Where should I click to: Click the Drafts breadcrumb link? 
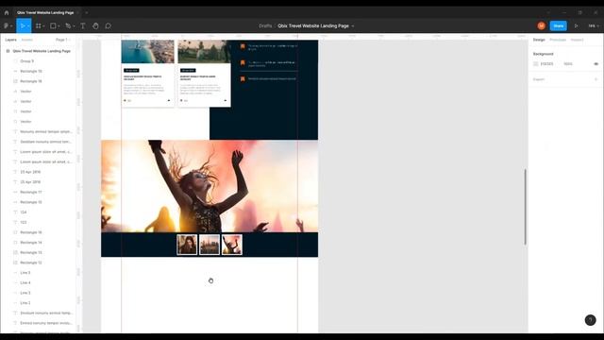(265, 25)
